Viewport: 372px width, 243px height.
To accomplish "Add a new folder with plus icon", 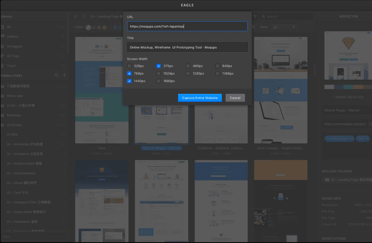I will tap(64, 75).
